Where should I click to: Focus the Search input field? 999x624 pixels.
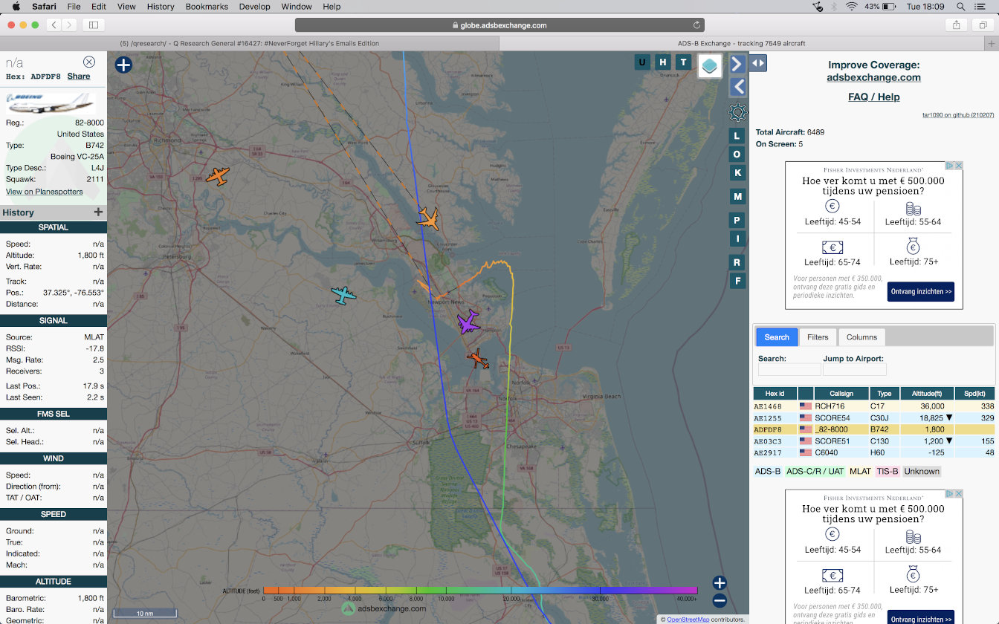(789, 370)
